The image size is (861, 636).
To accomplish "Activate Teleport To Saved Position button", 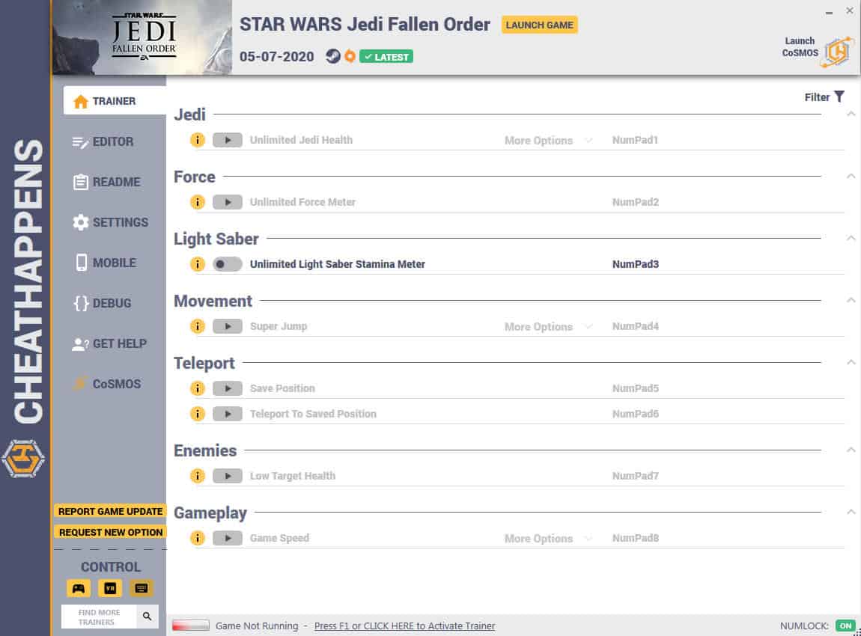I will tap(228, 414).
